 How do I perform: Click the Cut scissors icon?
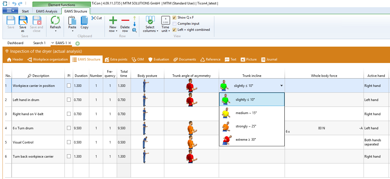coord(94,18)
